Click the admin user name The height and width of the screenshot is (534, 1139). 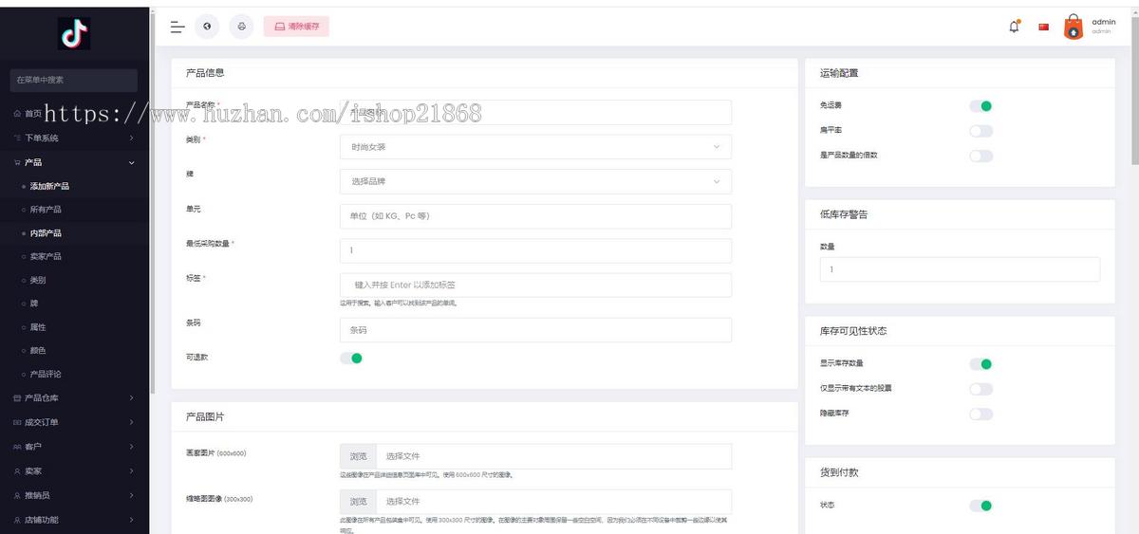pos(1104,22)
